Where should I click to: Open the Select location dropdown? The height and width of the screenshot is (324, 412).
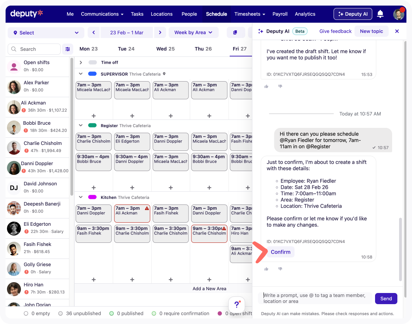point(46,33)
